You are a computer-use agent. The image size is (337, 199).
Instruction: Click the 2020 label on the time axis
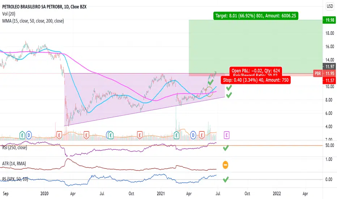click(x=44, y=194)
